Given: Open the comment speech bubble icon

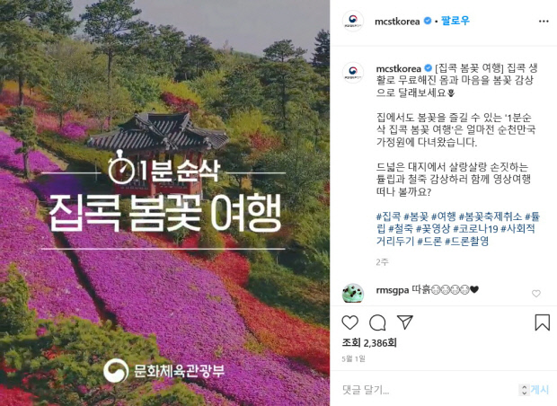Looking at the screenshot, I should (x=377, y=322).
